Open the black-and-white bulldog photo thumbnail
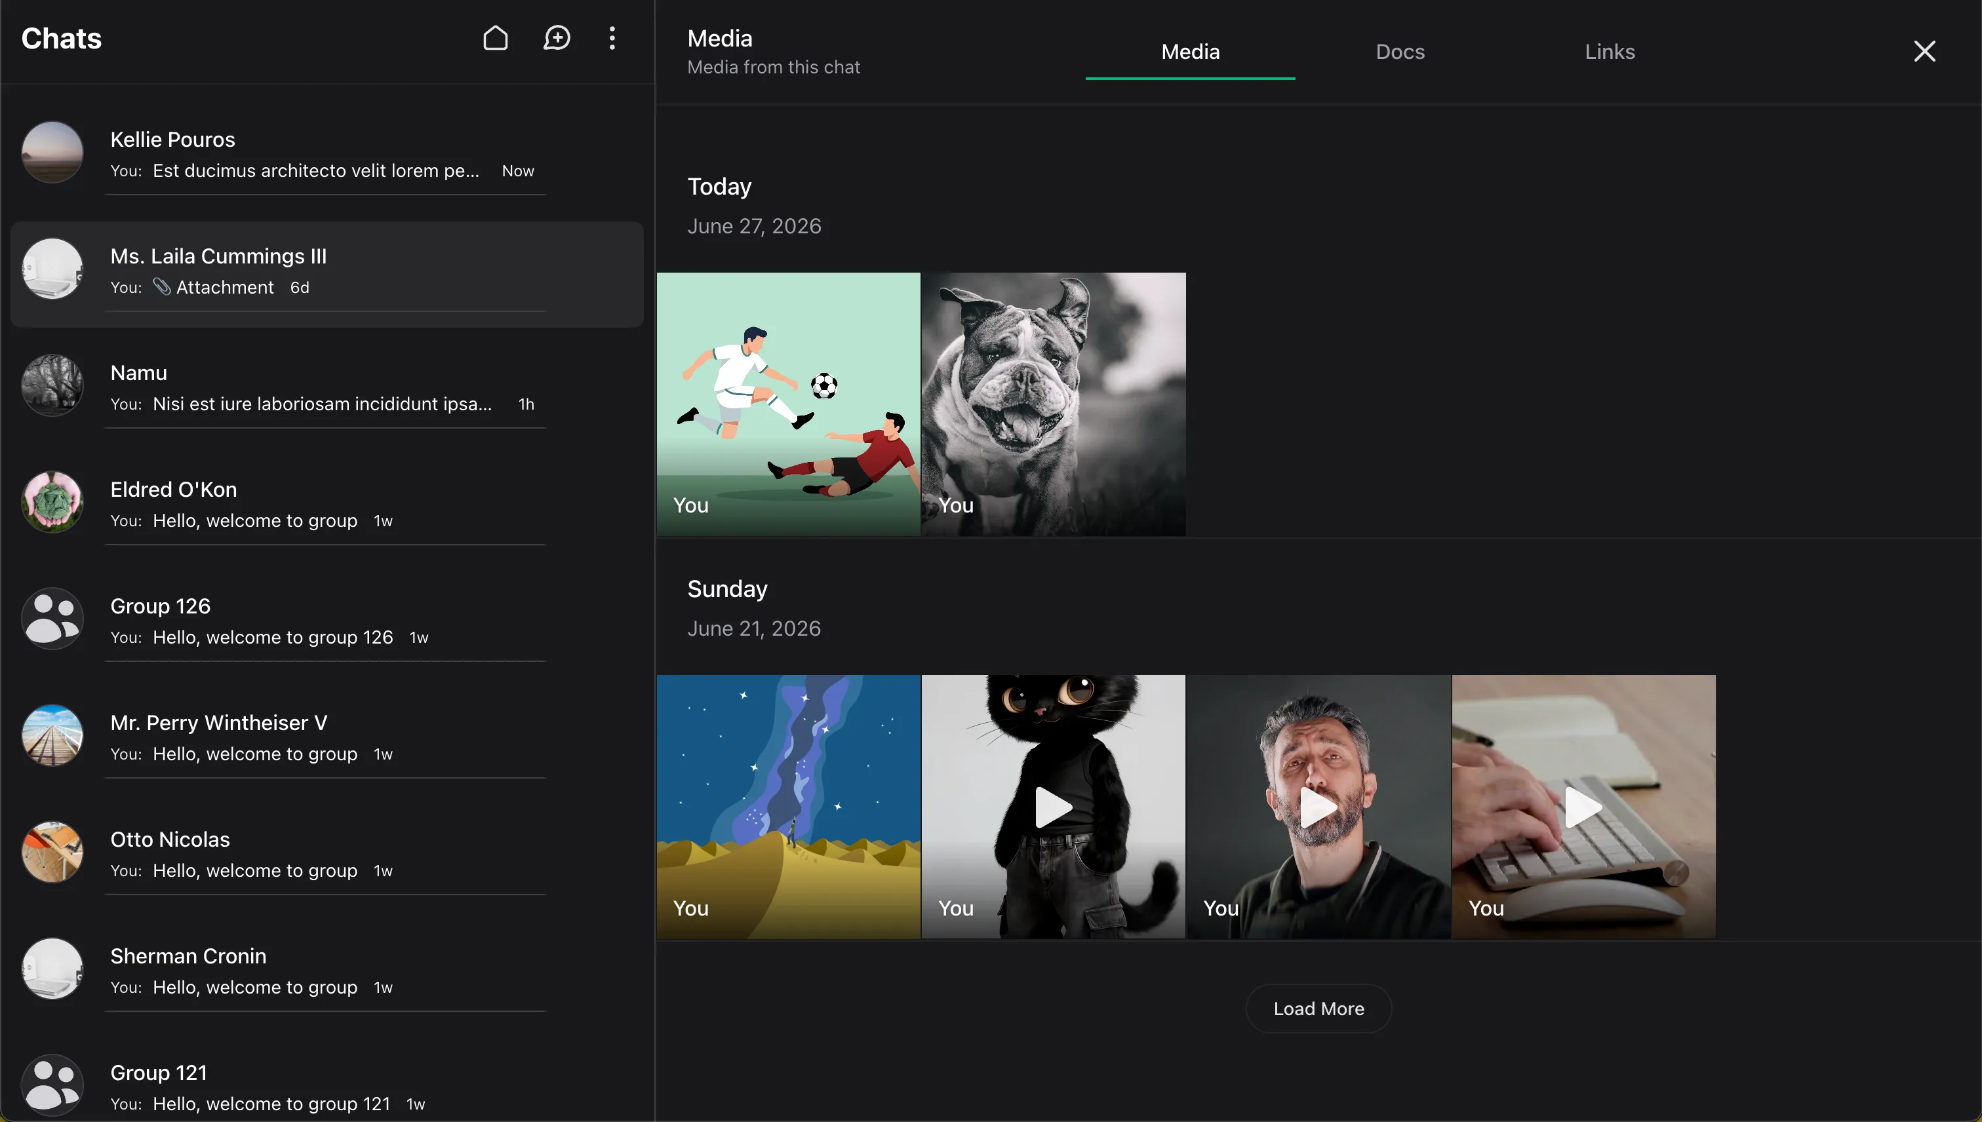The height and width of the screenshot is (1122, 1982). [1053, 404]
